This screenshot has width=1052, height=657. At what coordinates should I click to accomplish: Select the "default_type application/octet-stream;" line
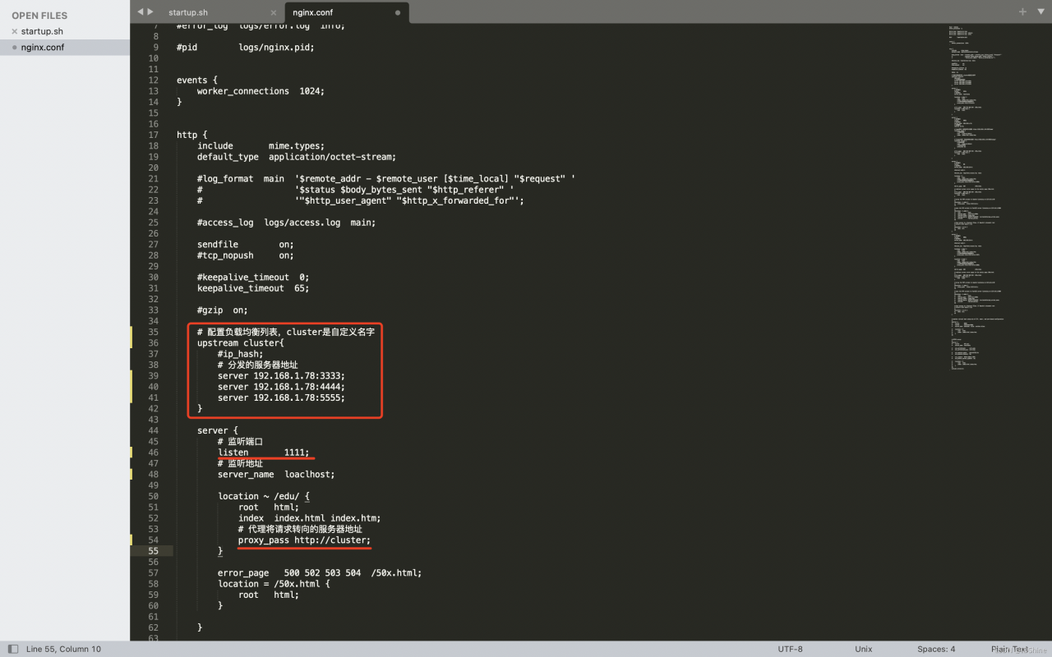[x=297, y=157]
